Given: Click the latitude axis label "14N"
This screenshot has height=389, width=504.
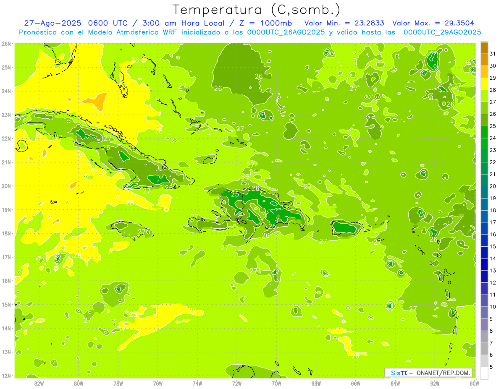Looking at the screenshot, I should pos(6,328).
